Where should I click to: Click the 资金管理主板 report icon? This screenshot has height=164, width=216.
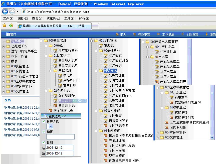[50, 111]
